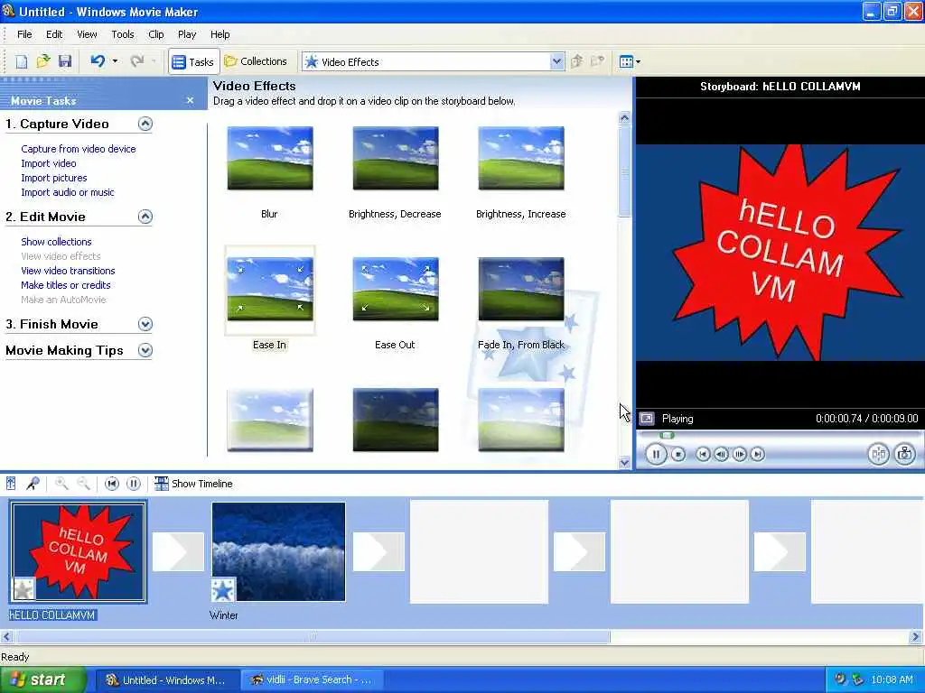Viewport: 925px width, 693px height.
Task: Take a picture from preview
Action: tap(905, 455)
